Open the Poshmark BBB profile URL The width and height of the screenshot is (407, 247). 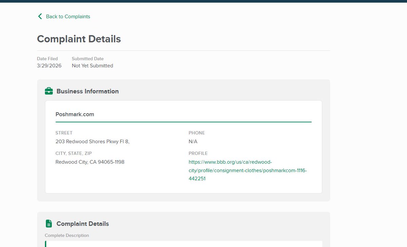tap(248, 170)
